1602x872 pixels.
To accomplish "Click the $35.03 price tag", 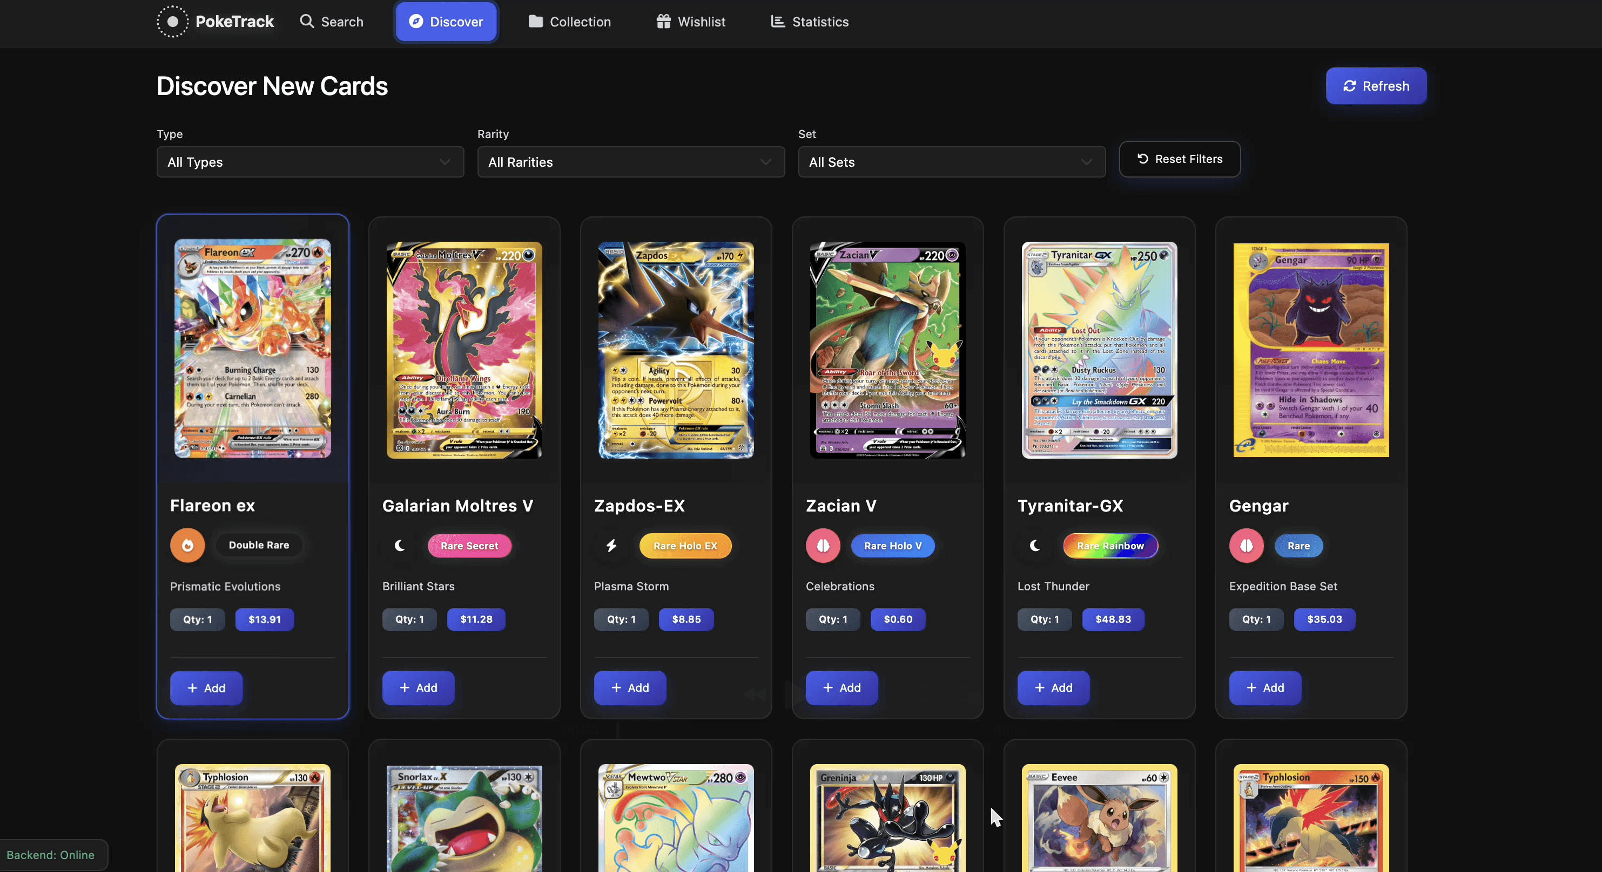I will pyautogui.click(x=1324, y=619).
